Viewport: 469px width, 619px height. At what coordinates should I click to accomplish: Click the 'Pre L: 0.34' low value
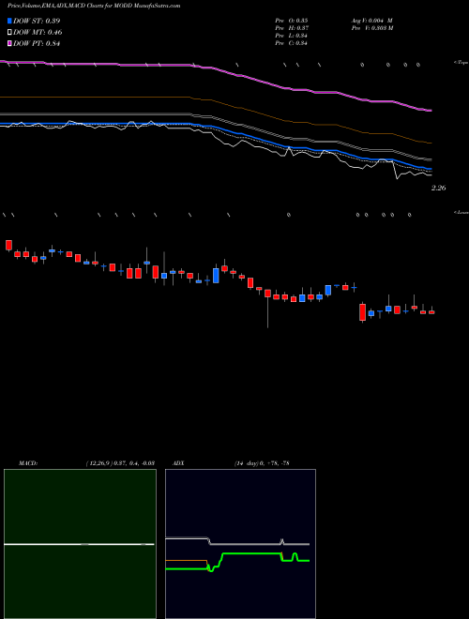[292, 36]
